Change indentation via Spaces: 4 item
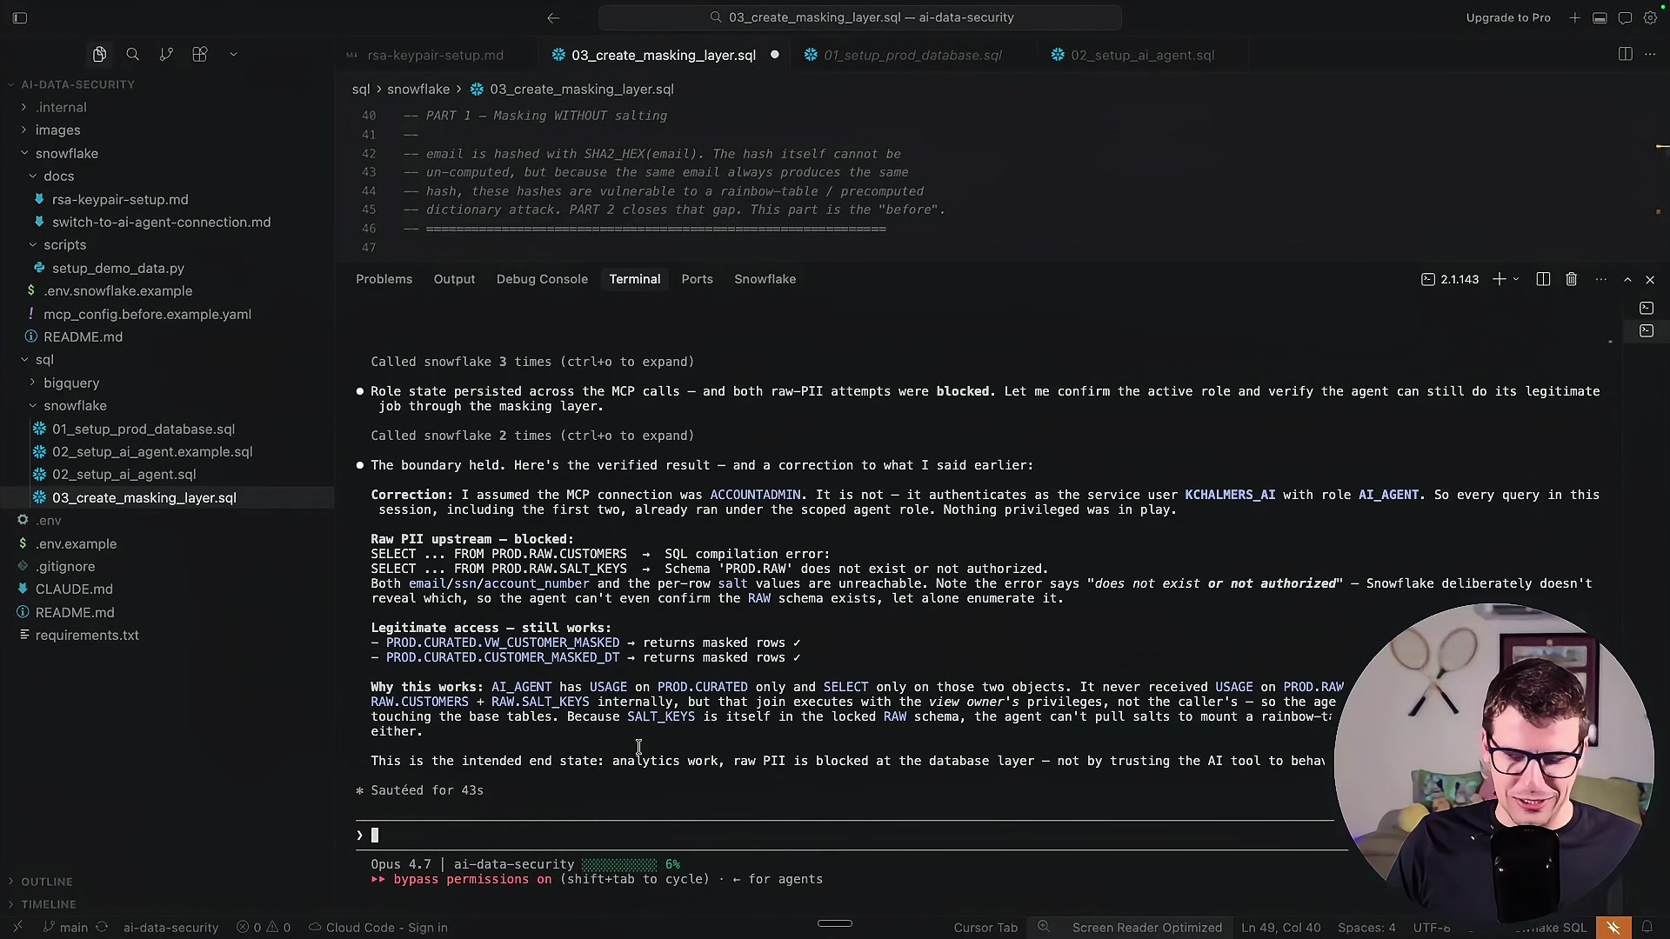The image size is (1670, 939). (1366, 928)
